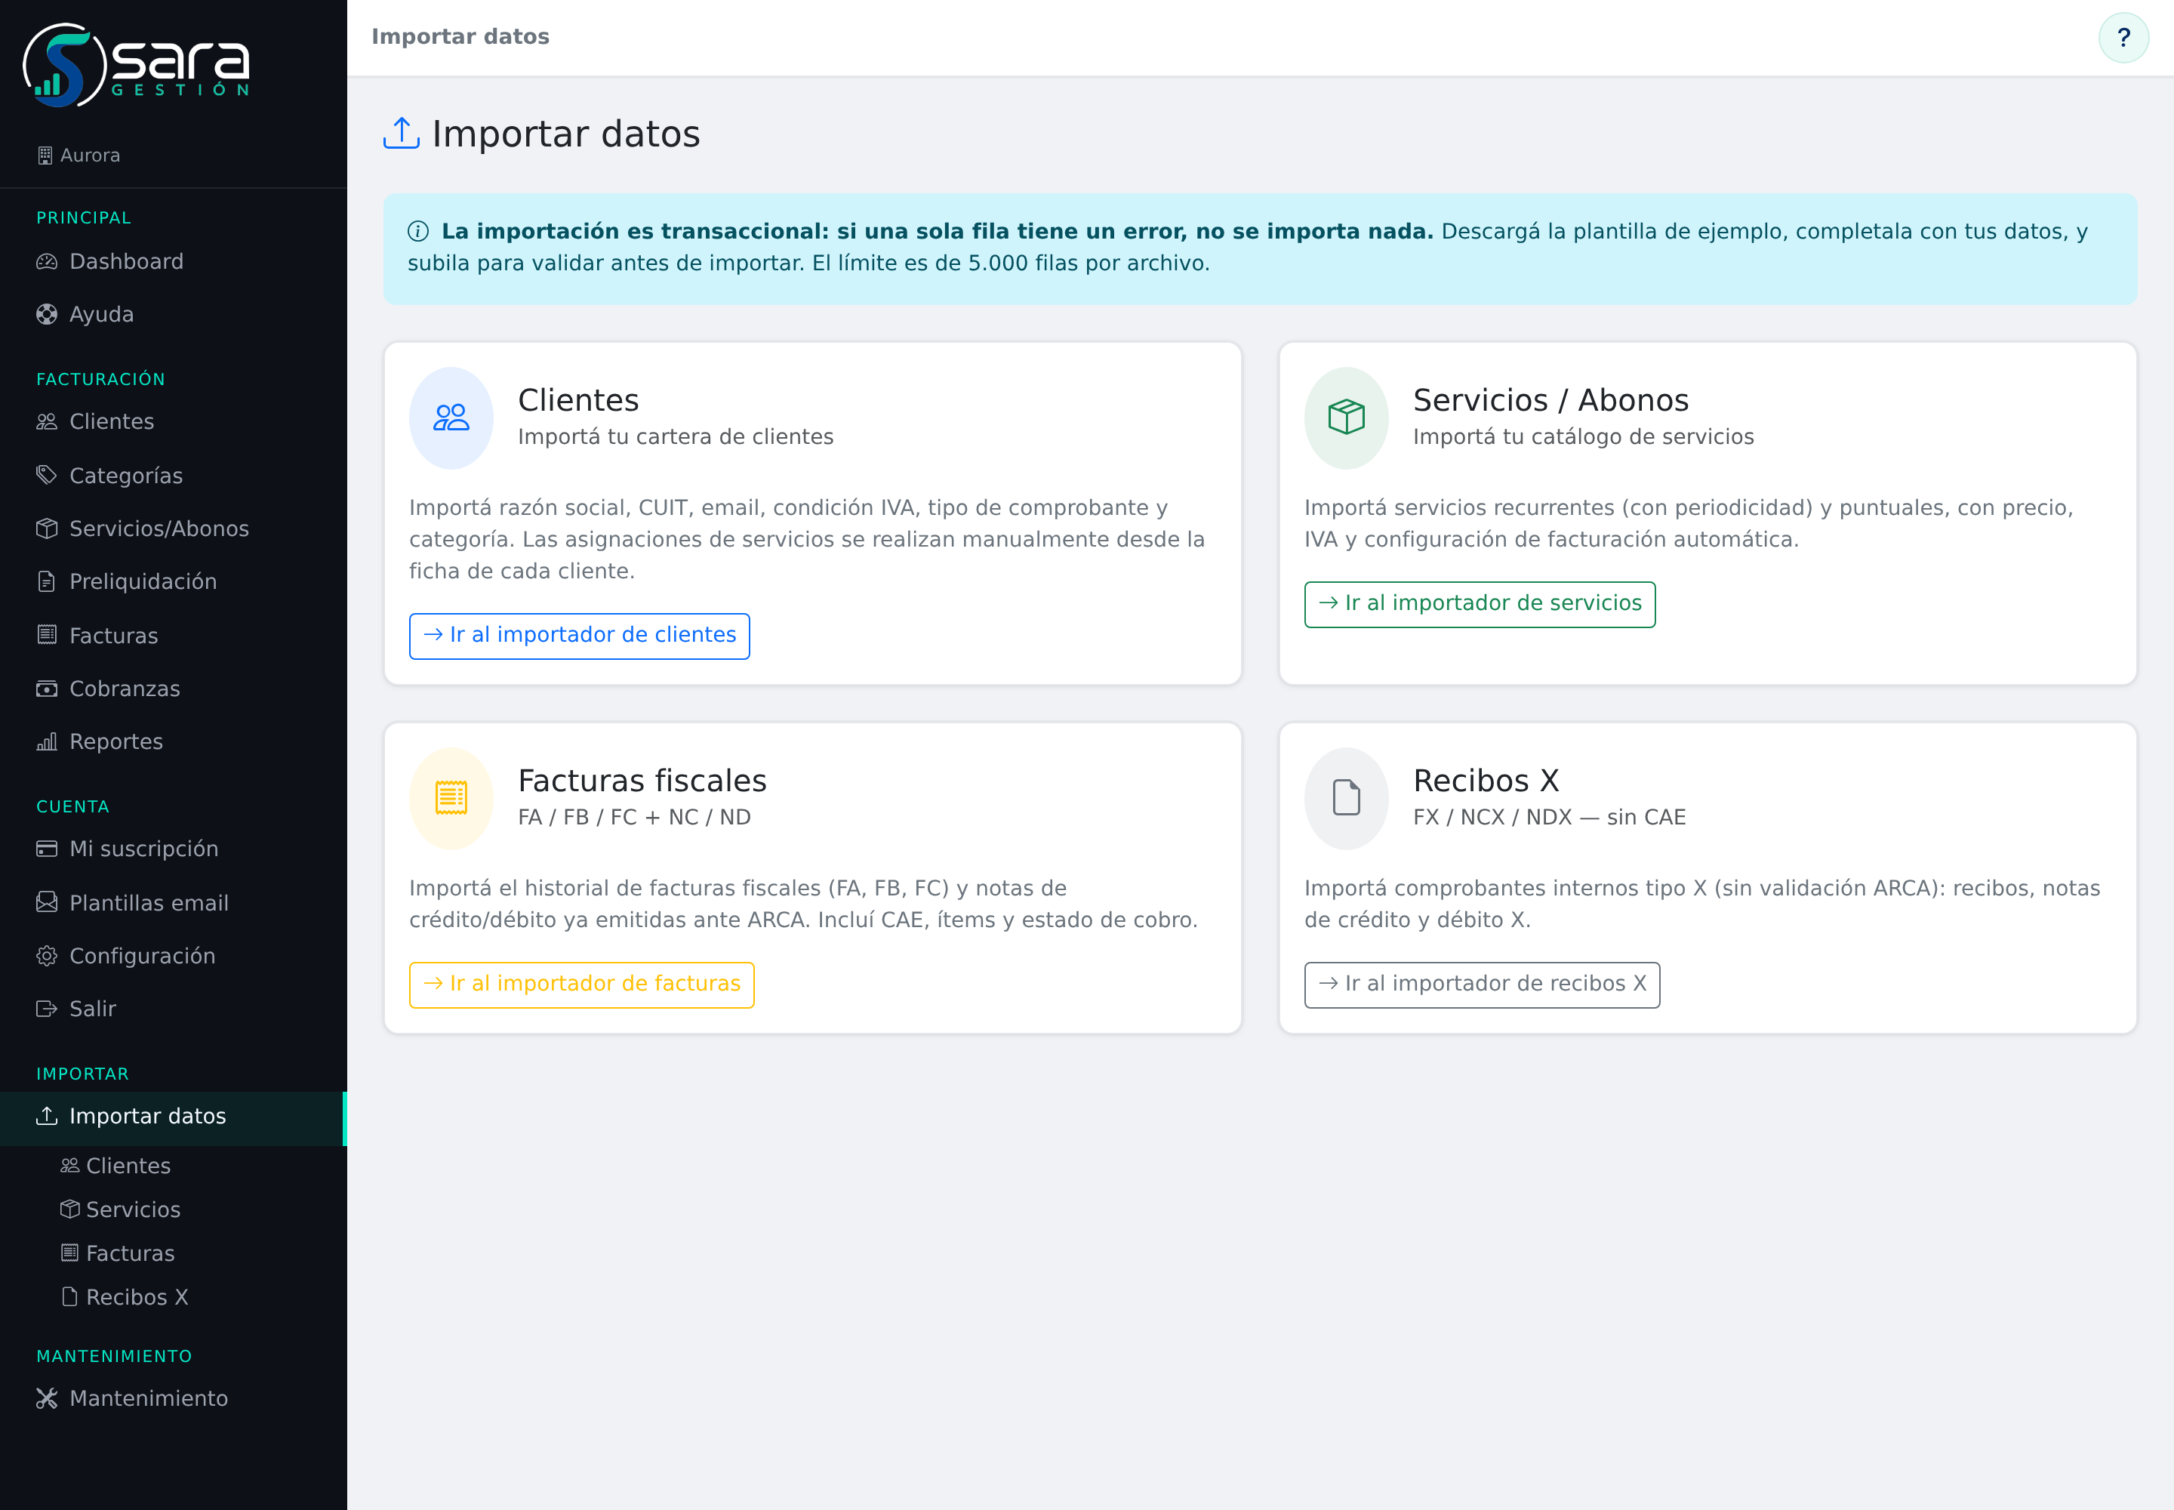This screenshot has width=2174, height=1510.
Task: Click the Aurora company name
Action: 90,156
